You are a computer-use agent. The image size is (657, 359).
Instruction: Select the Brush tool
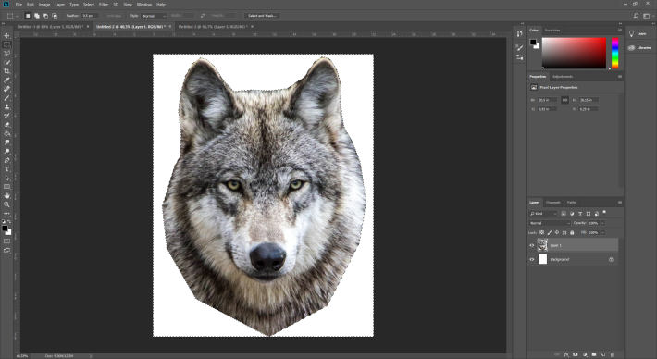click(7, 98)
